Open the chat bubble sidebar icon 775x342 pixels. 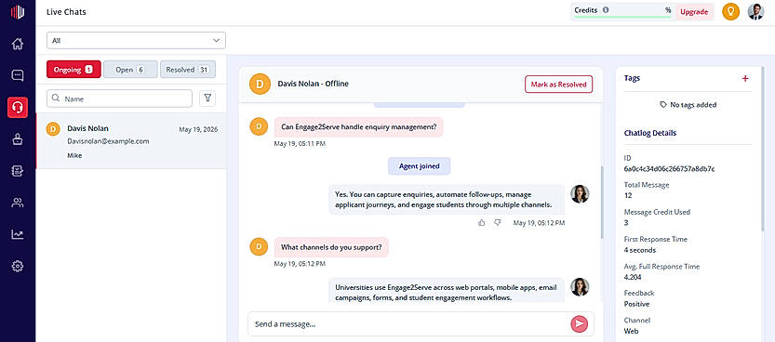(18, 75)
